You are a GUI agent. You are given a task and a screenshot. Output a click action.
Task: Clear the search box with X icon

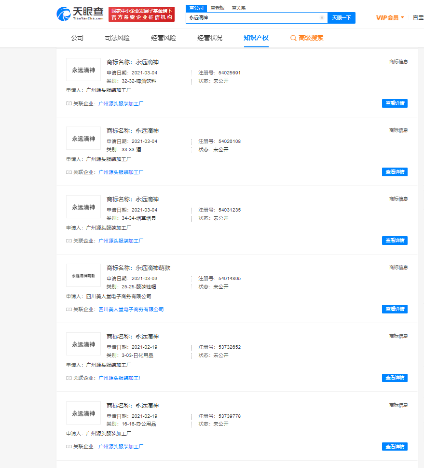tap(322, 17)
